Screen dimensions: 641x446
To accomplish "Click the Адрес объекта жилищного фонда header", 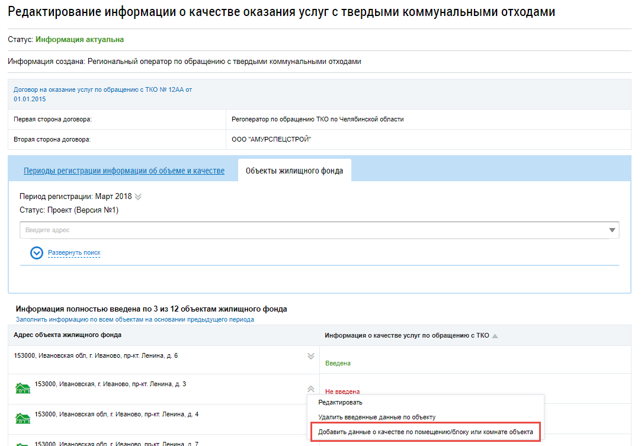I will click(x=68, y=335).
